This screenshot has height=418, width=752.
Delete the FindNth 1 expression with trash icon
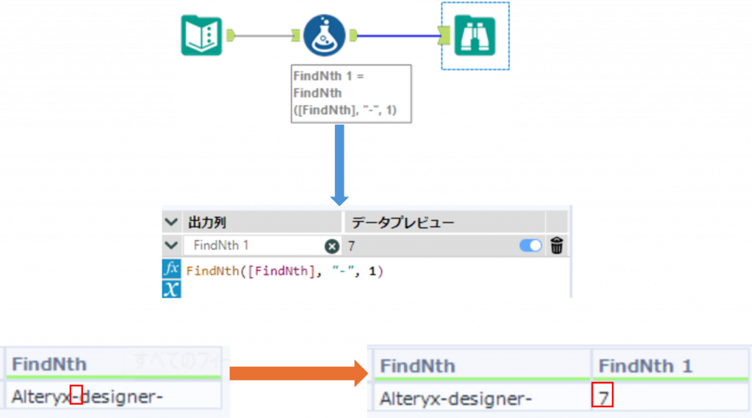(x=557, y=246)
